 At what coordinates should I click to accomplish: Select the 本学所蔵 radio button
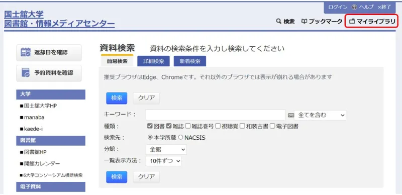point(150,138)
